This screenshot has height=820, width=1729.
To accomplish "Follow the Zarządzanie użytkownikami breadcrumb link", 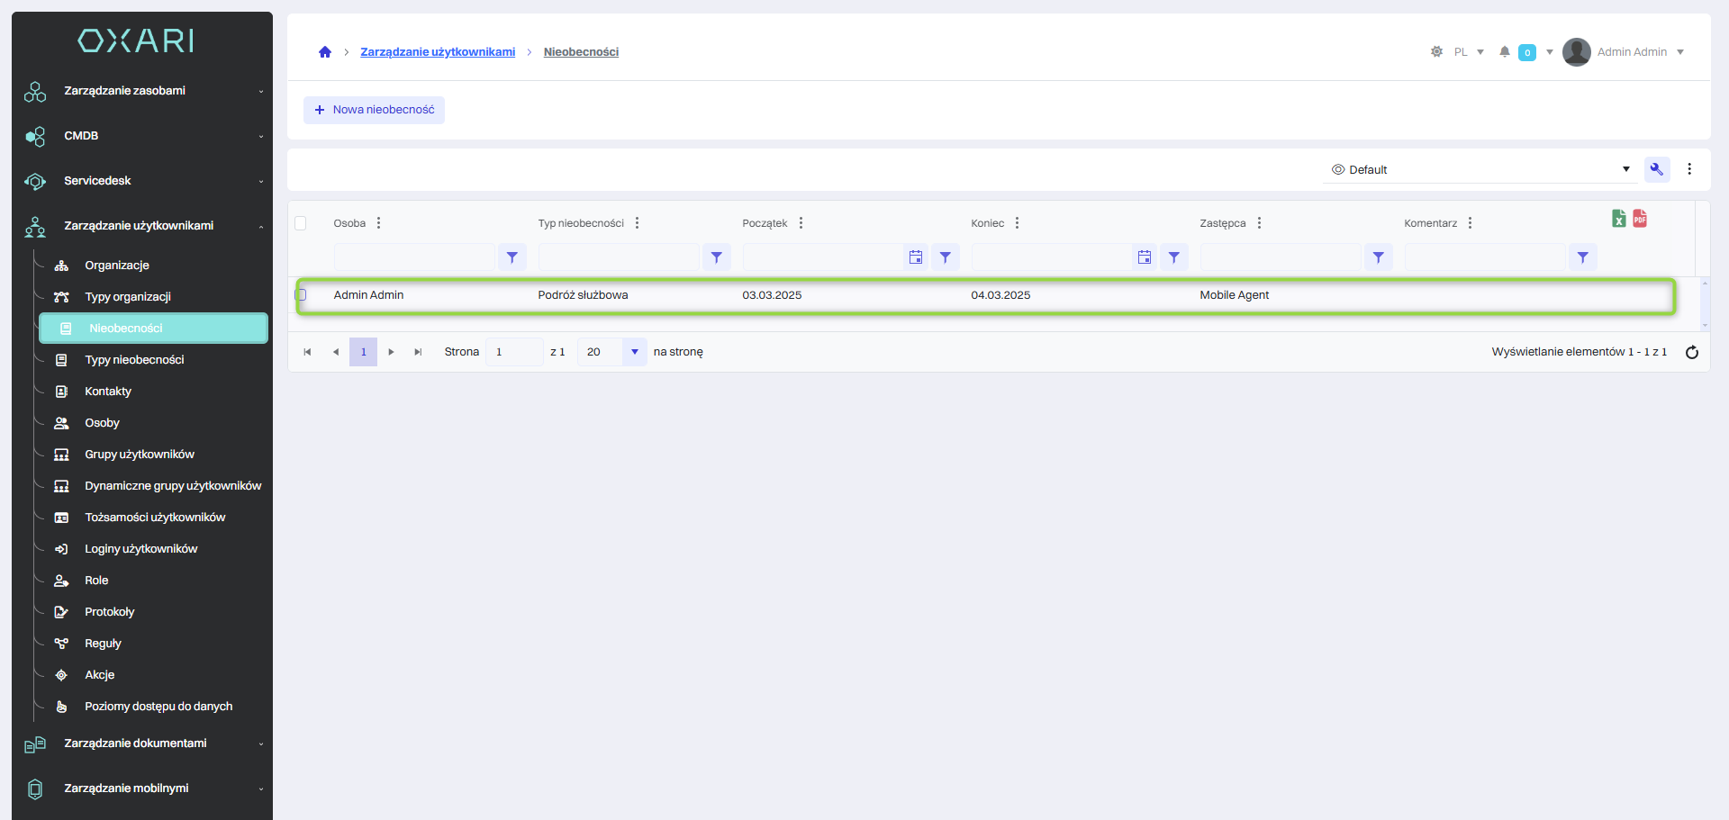I will click(438, 52).
